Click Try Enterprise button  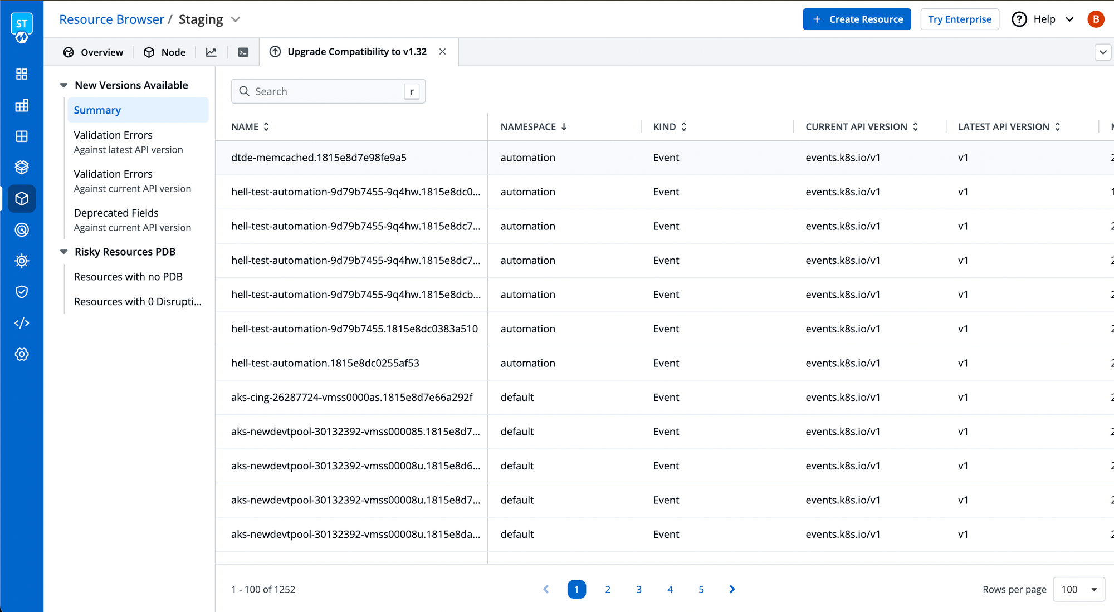coord(960,19)
